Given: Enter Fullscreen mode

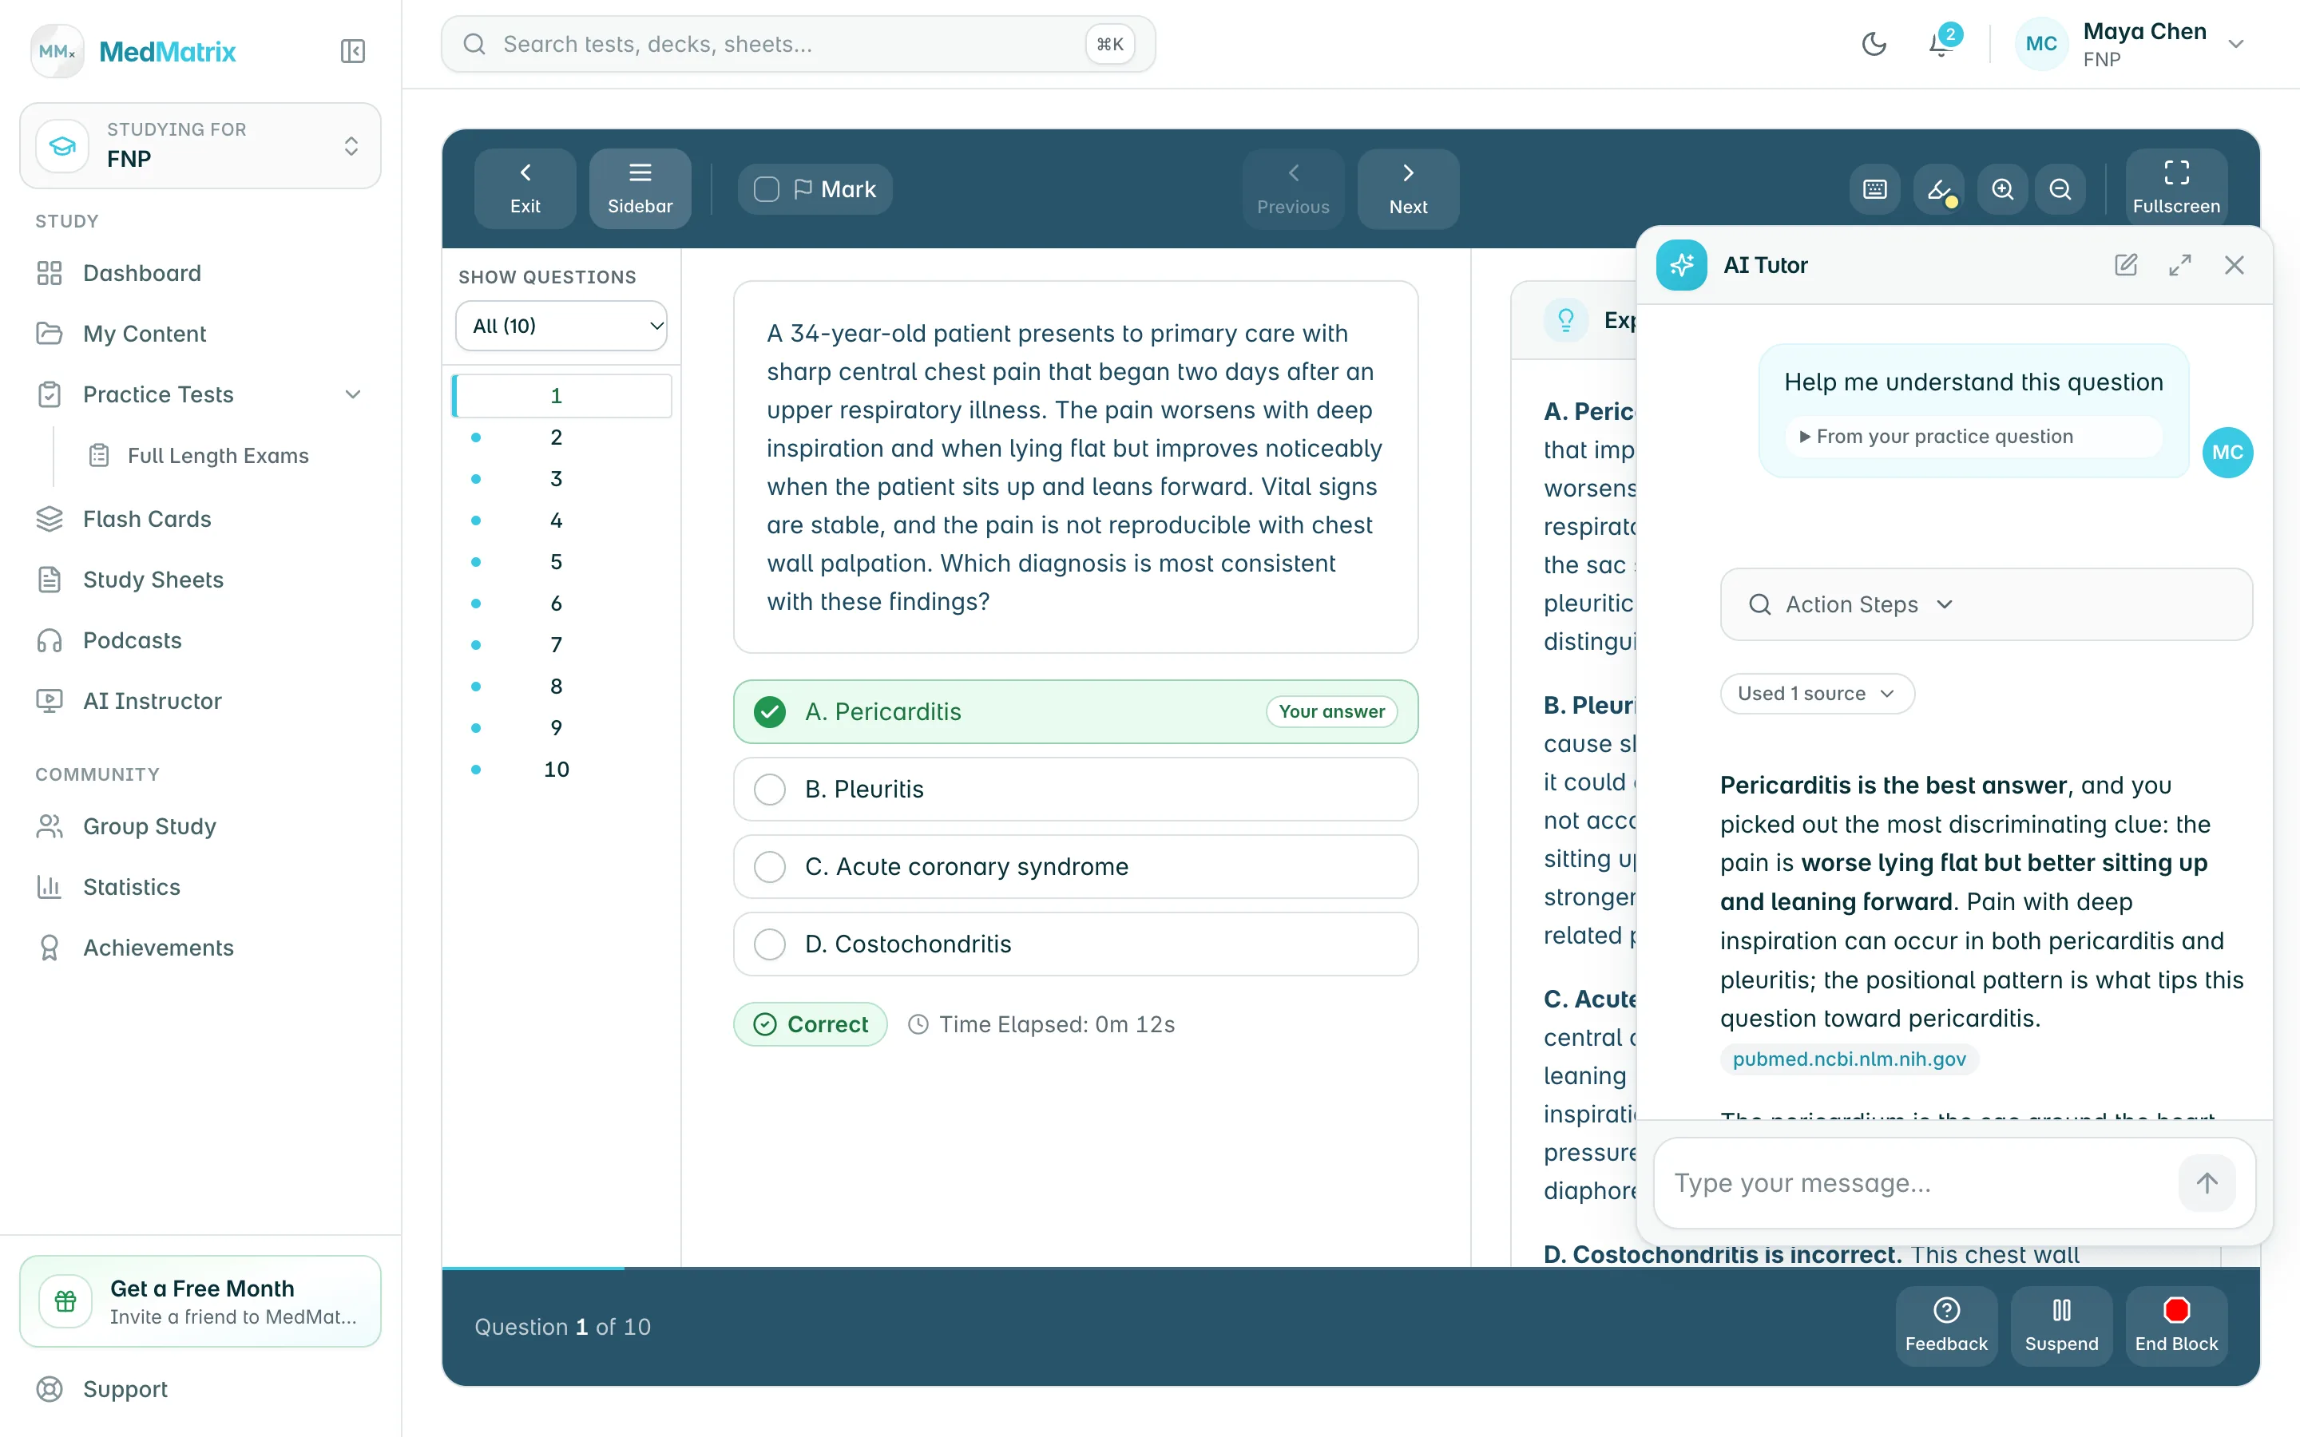Looking at the screenshot, I should [2175, 188].
